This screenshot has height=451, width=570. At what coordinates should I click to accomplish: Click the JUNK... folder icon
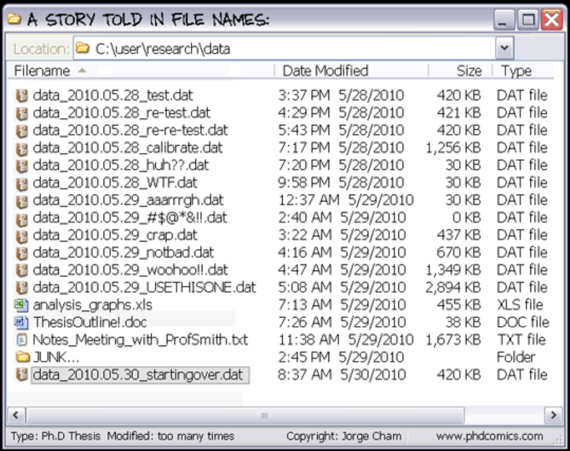[x=23, y=358]
